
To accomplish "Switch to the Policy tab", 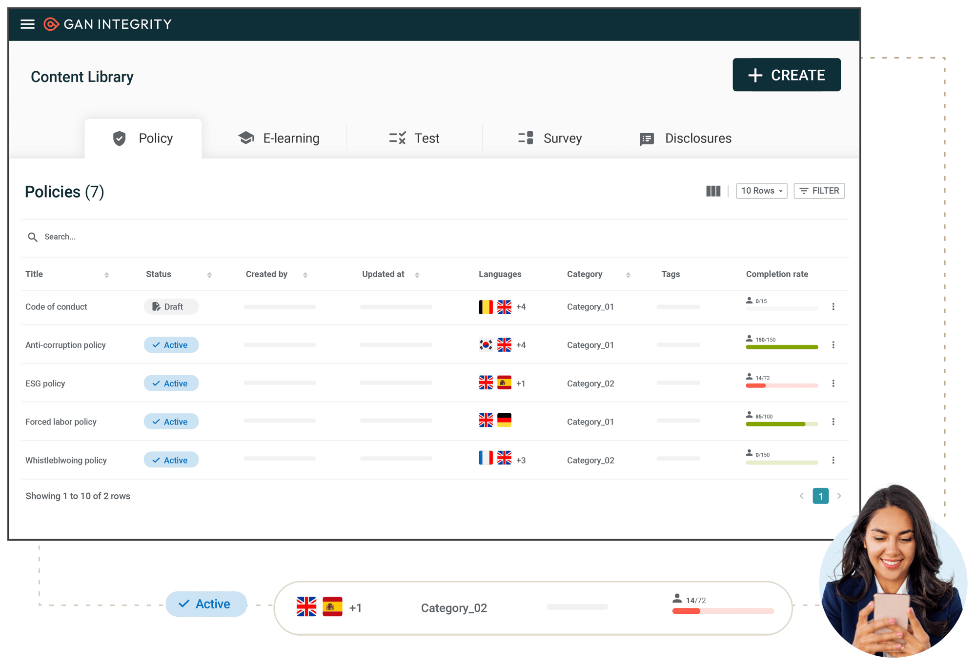I will (143, 138).
